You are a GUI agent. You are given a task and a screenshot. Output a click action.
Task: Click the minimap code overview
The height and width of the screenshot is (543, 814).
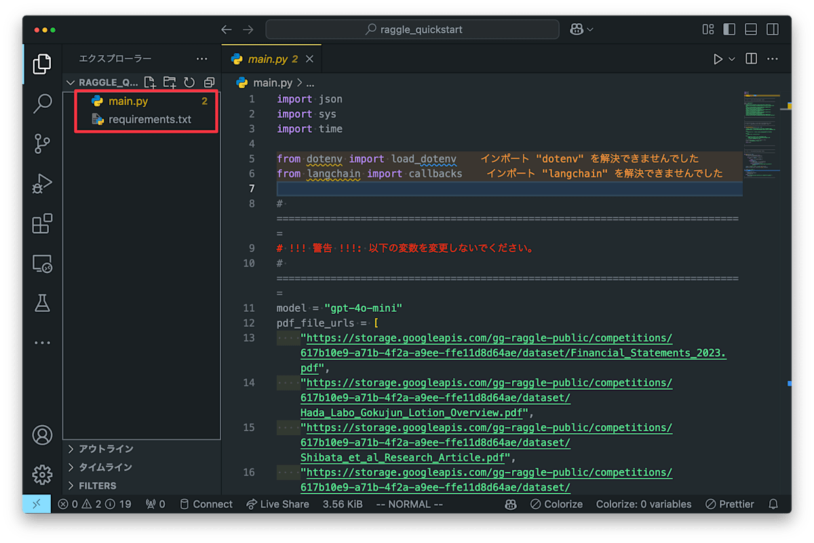point(763,136)
